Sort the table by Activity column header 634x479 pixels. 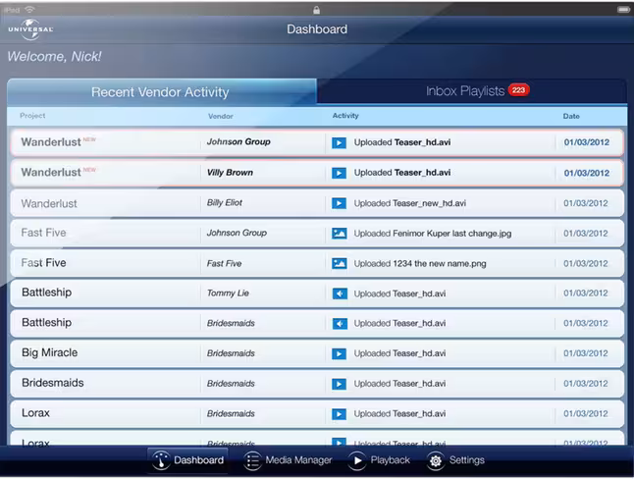[x=345, y=116]
